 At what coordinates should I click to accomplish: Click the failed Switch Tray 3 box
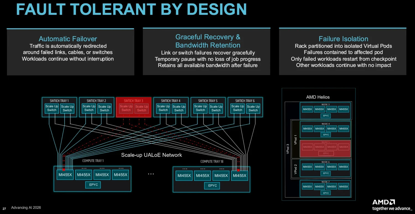point(134,107)
